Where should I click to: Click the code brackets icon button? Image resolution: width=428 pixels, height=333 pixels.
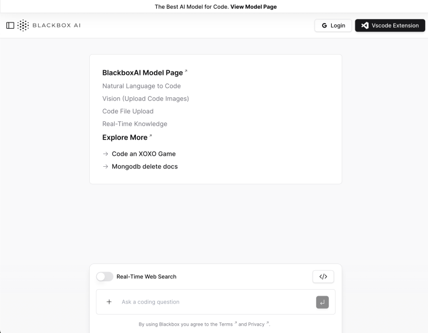click(x=323, y=277)
